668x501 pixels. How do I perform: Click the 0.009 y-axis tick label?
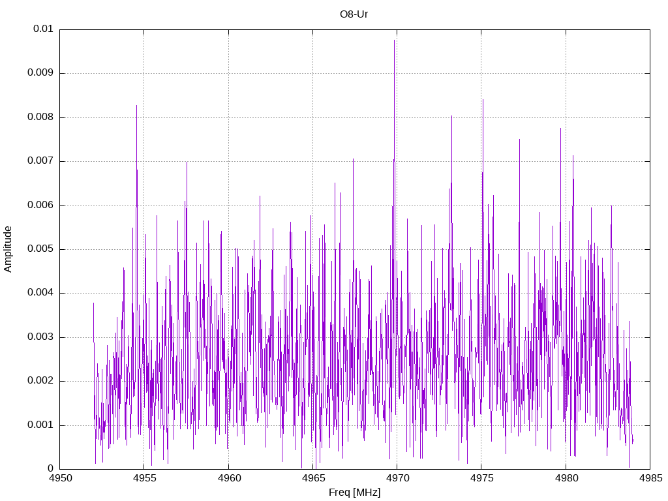tap(41, 73)
